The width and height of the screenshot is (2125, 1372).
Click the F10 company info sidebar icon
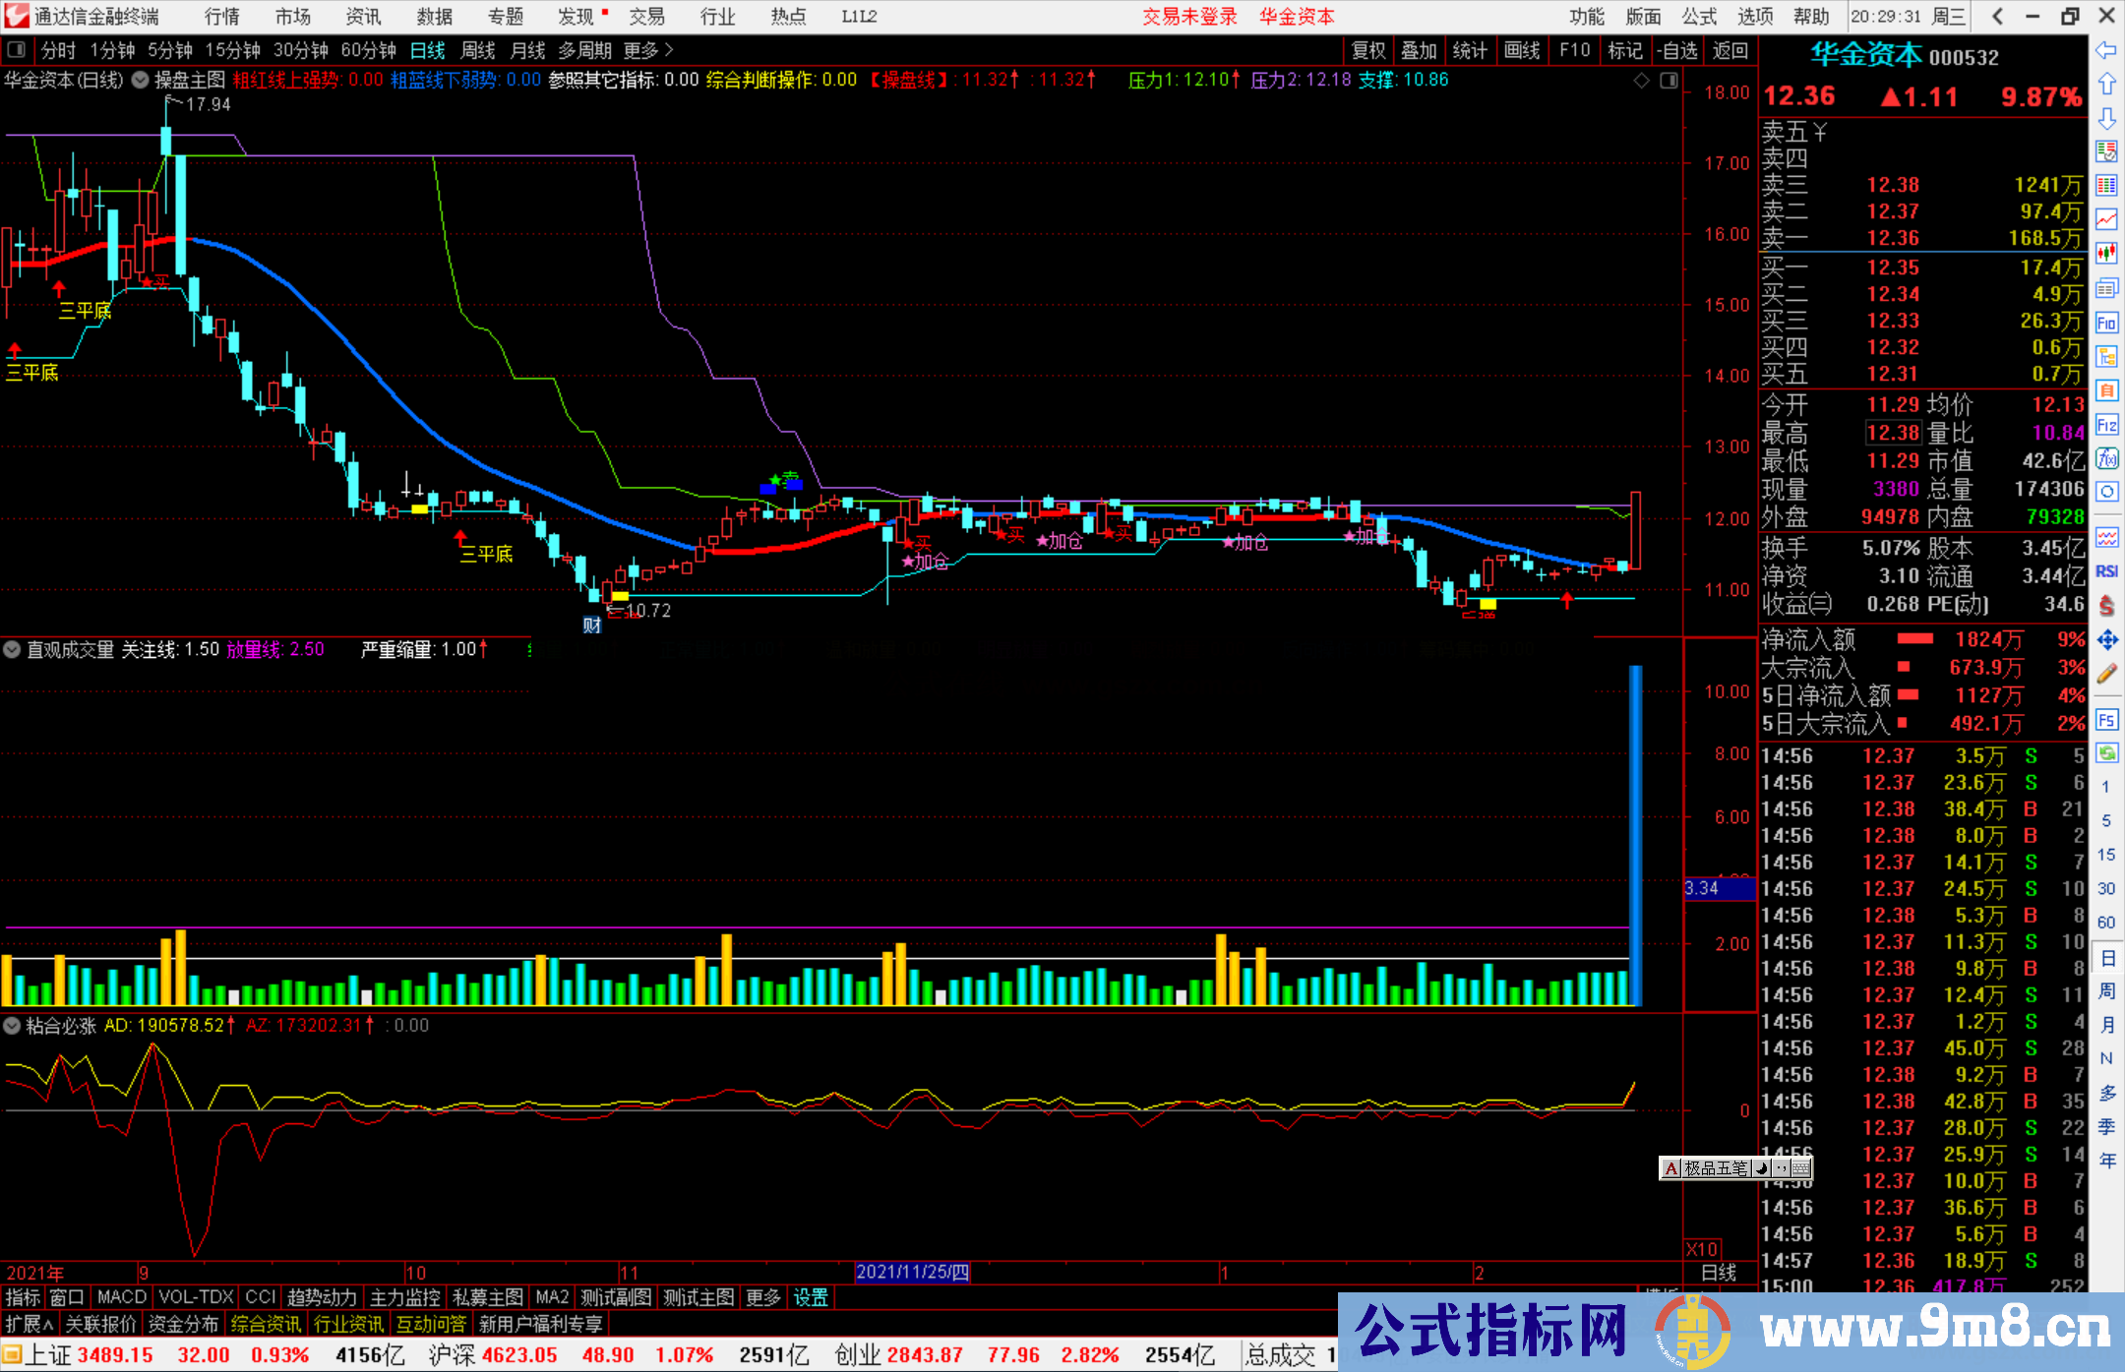pos(2106,323)
